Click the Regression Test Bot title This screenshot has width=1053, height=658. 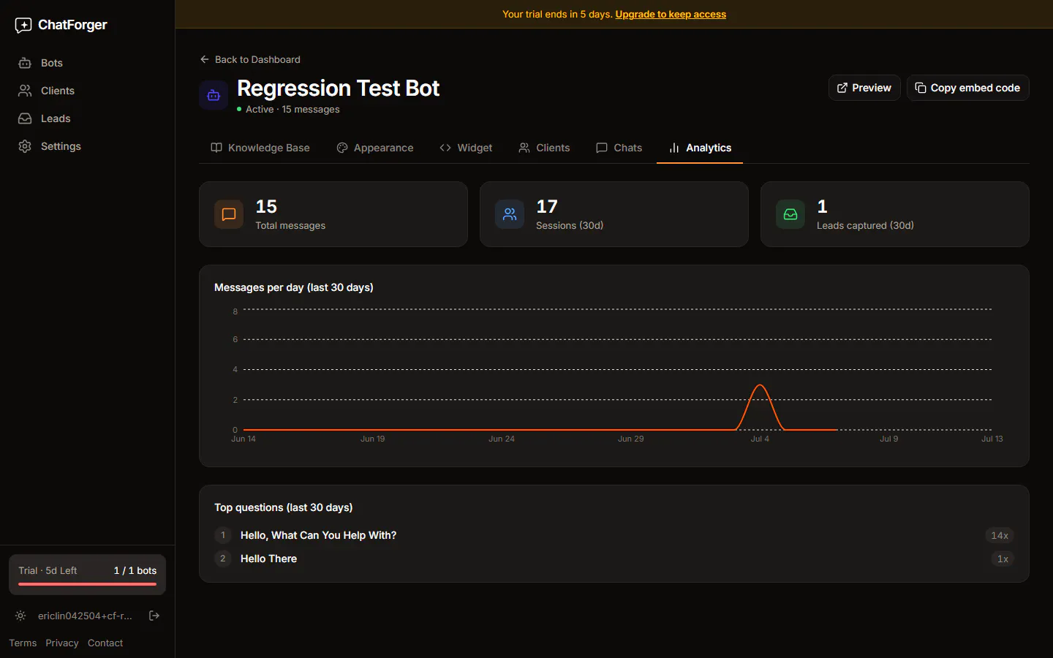[338, 88]
